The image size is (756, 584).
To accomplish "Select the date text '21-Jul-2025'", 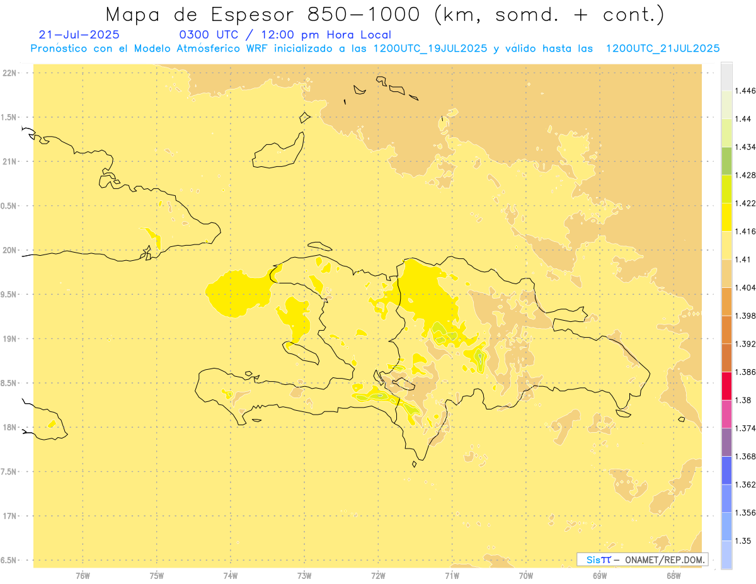I will coord(79,35).
